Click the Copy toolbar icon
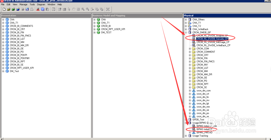 click(43, 9)
